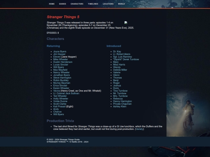Open Lt. Robert Akers link

coord(122,54)
